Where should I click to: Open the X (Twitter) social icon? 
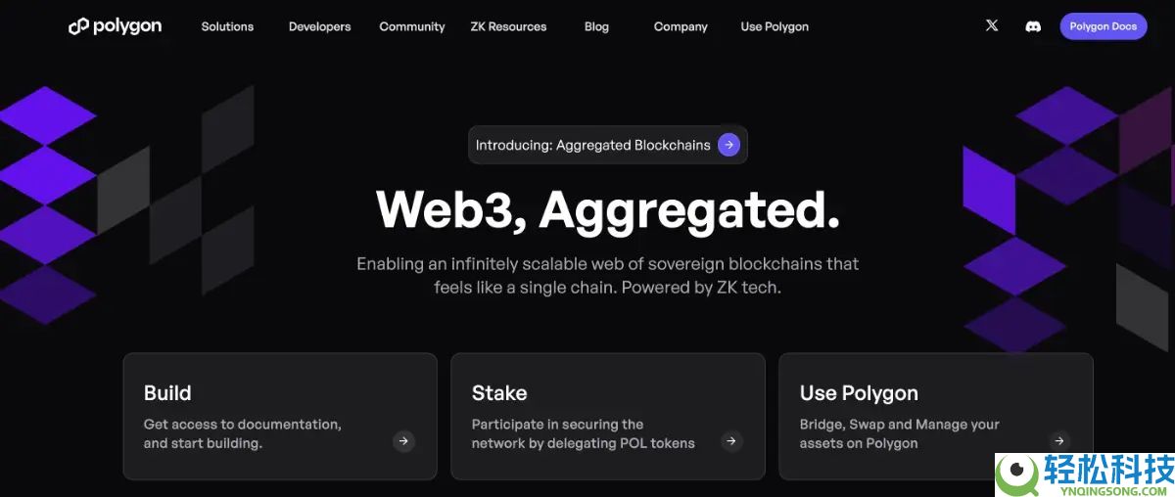[992, 26]
